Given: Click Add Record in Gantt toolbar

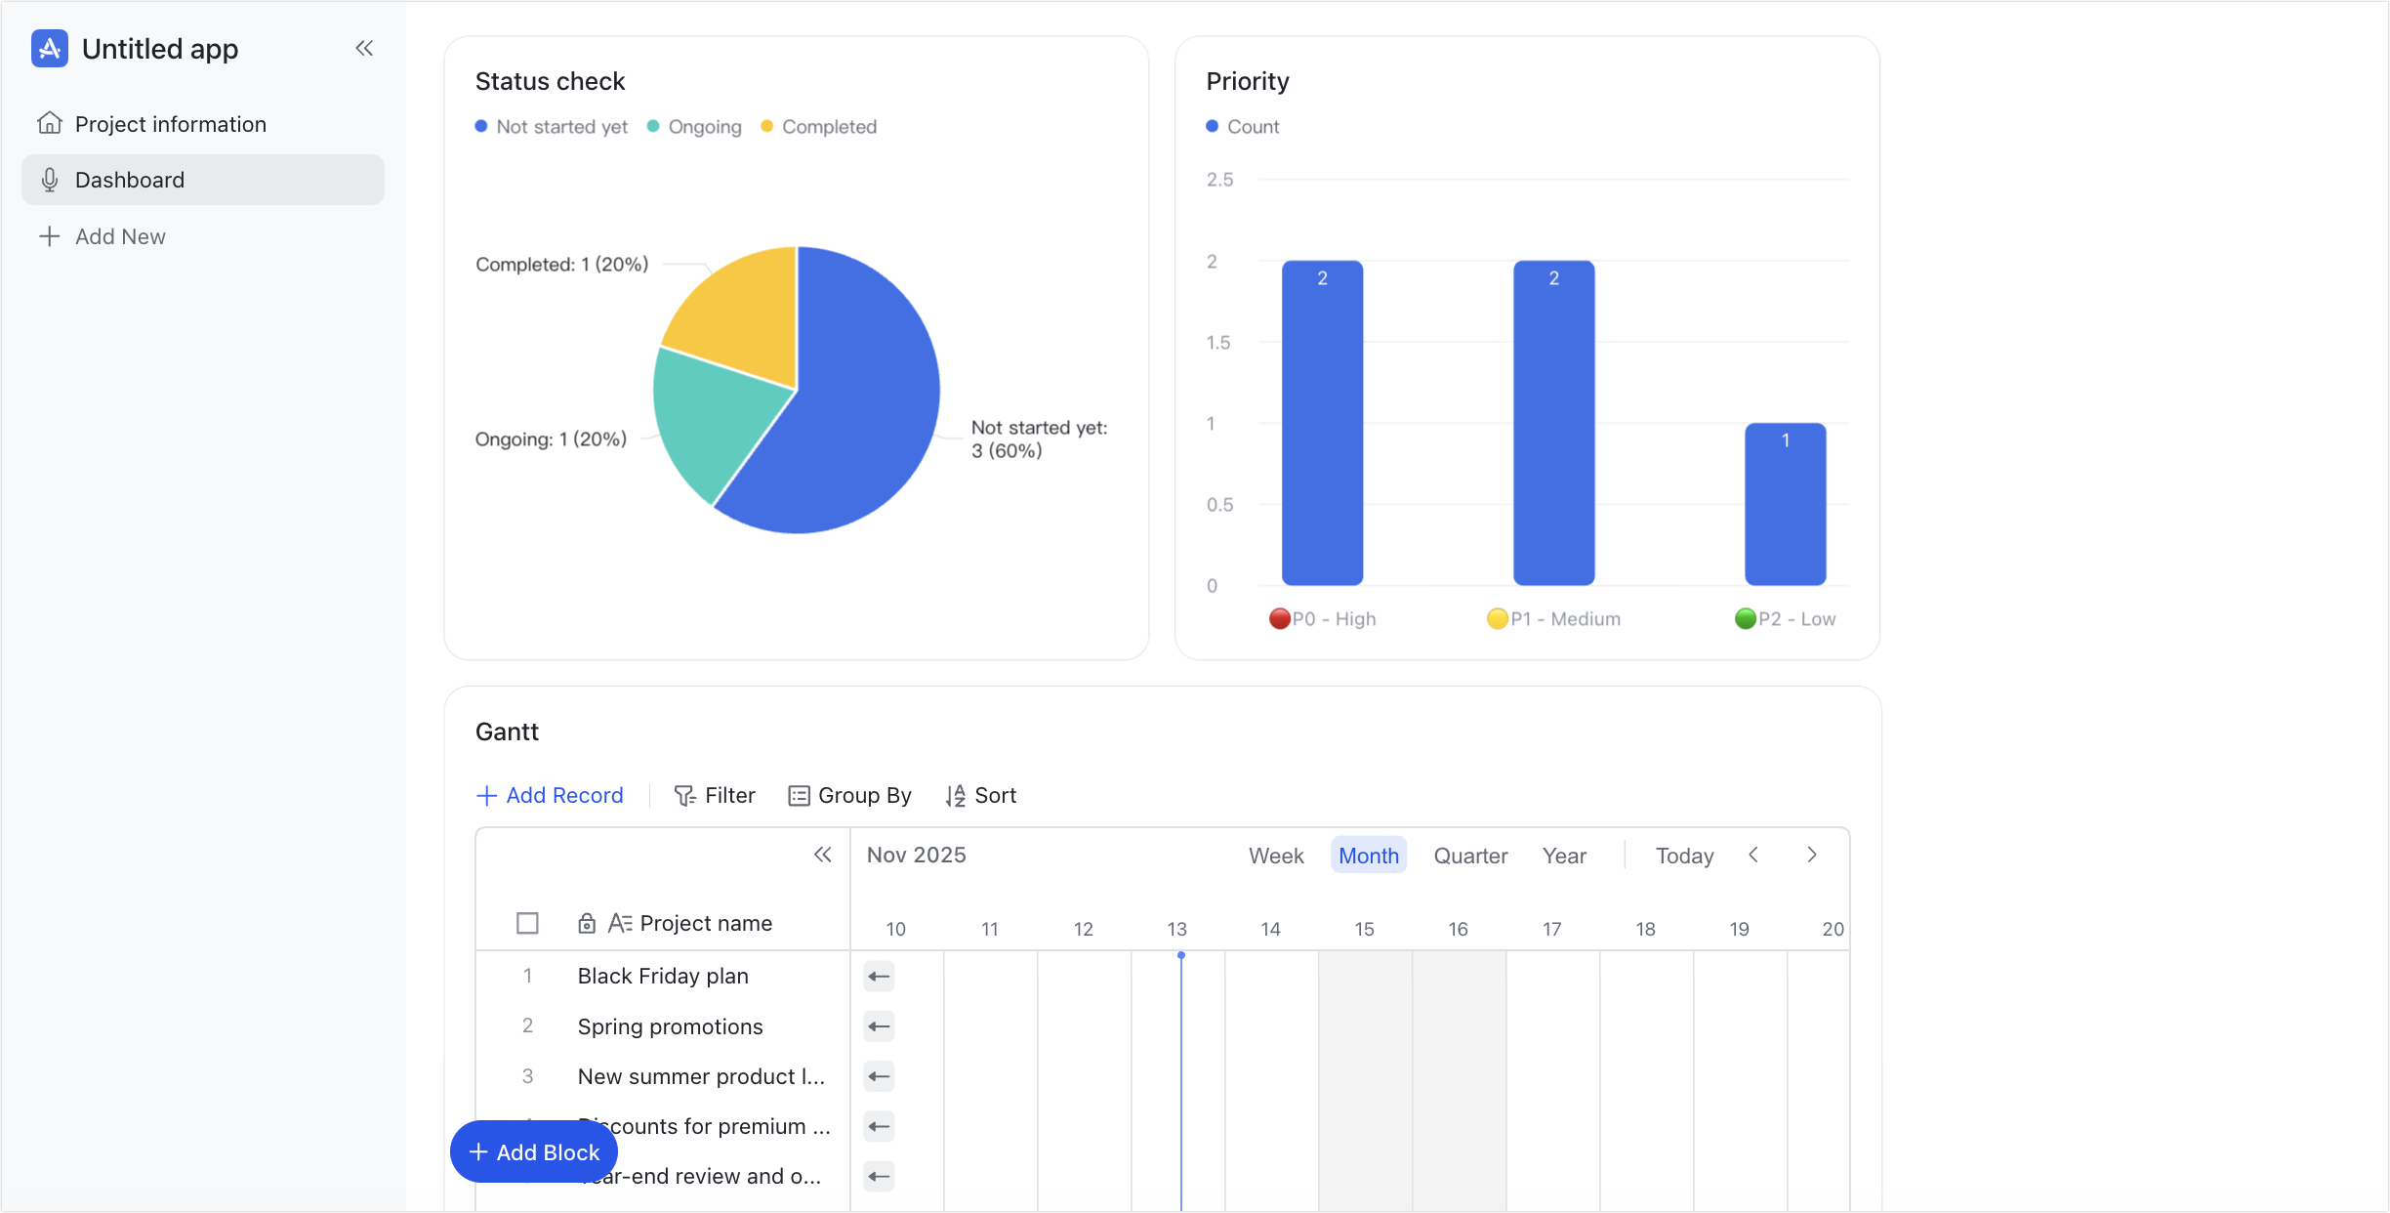Looking at the screenshot, I should (x=550, y=796).
